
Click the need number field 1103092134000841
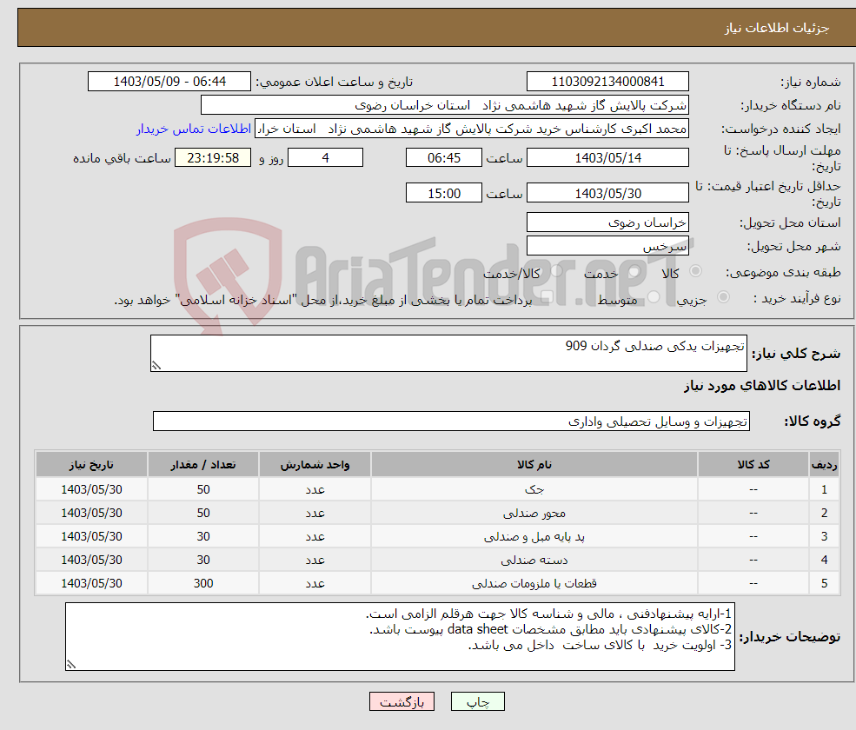(607, 82)
